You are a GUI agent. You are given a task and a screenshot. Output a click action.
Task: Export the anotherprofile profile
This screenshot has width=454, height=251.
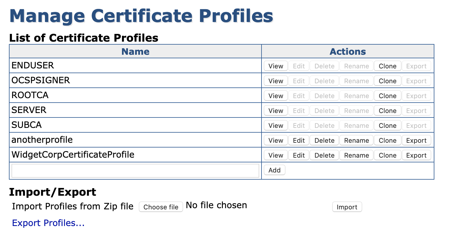click(416, 140)
